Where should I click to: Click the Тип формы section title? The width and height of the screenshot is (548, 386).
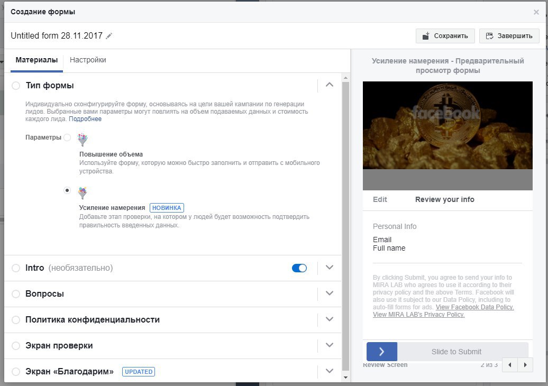coord(50,86)
